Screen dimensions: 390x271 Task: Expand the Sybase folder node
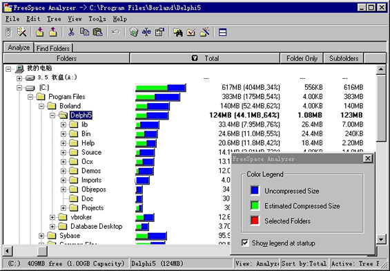click(x=41, y=236)
